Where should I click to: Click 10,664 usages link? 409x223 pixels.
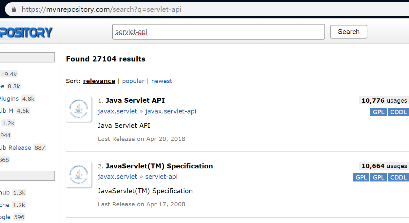(384, 166)
